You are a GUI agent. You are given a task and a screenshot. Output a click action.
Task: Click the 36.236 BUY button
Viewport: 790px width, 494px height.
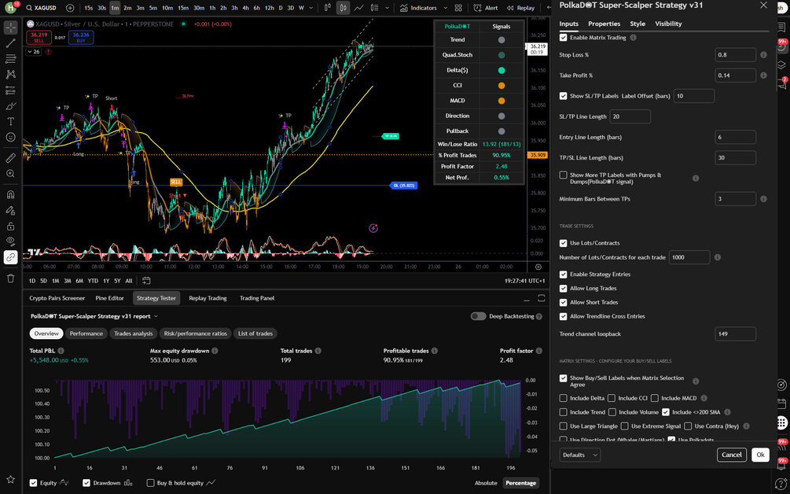(81, 37)
